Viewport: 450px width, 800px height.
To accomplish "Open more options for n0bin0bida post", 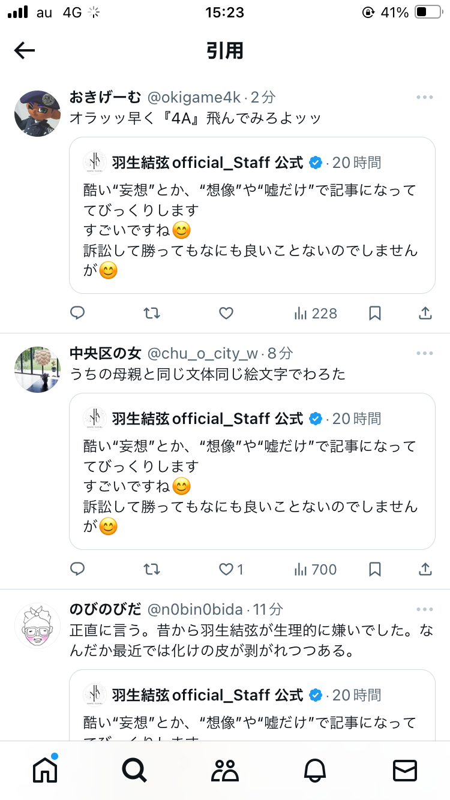I will (425, 609).
